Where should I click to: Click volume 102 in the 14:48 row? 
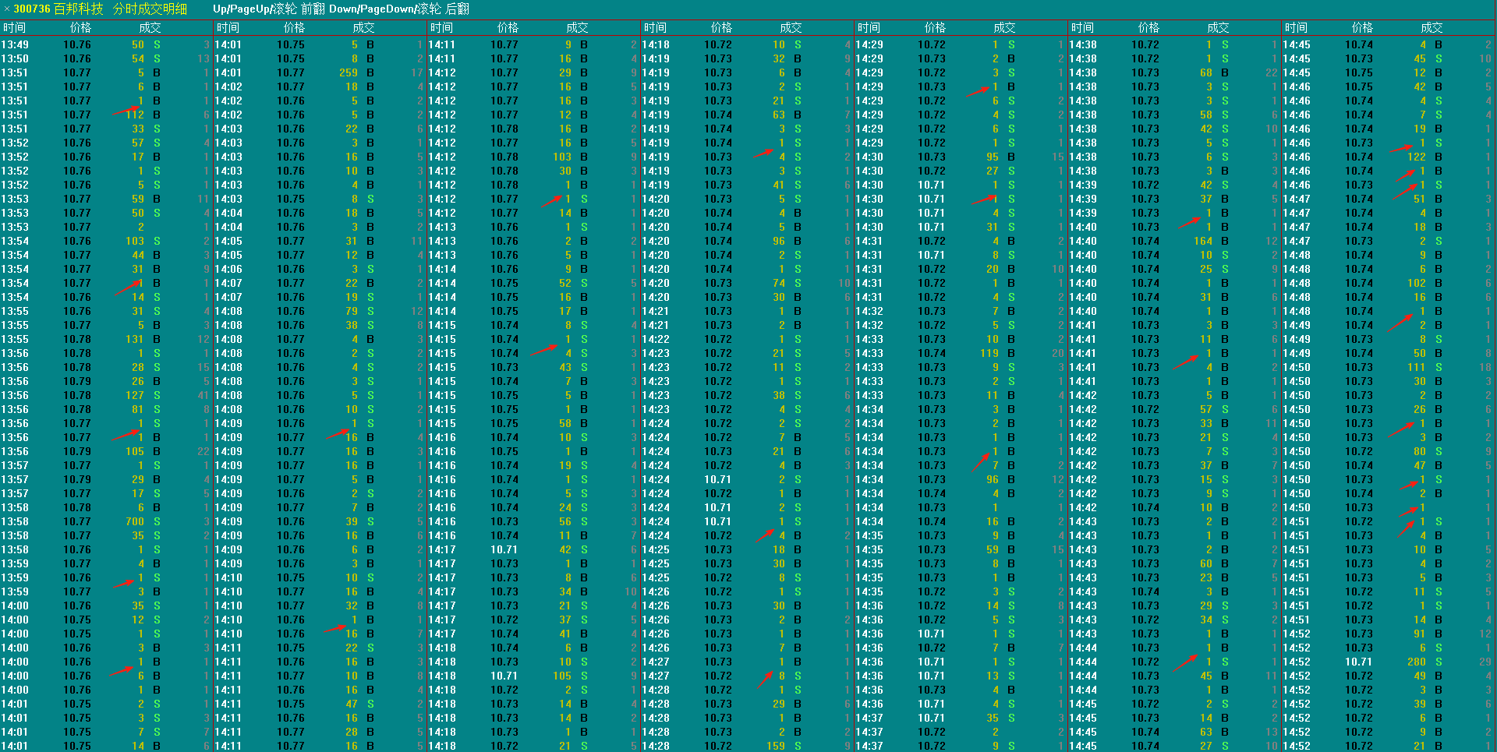[x=1417, y=283]
